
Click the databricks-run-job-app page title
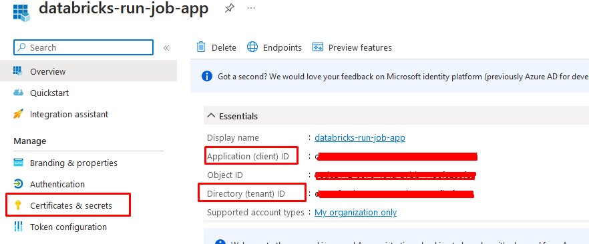coord(124,9)
